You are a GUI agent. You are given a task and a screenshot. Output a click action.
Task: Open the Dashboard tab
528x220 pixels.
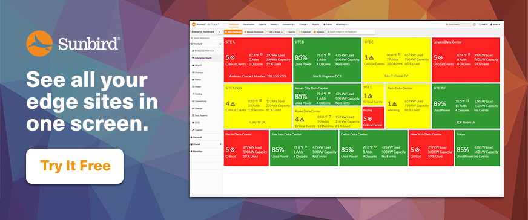(x=234, y=25)
